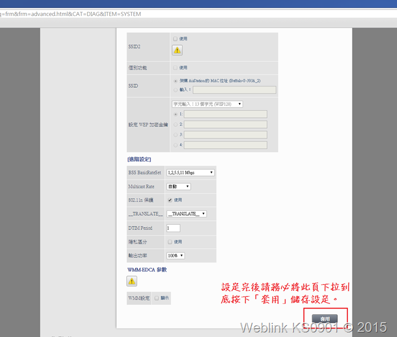Image resolution: width=397 pixels, height=337 pixels.
Task: Select WEP key 3 radio button
Action: click(175, 135)
